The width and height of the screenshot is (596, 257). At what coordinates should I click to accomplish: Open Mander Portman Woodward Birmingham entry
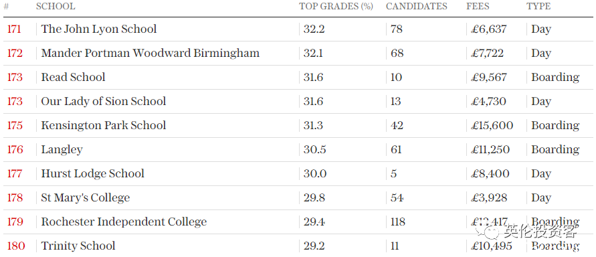click(x=150, y=54)
